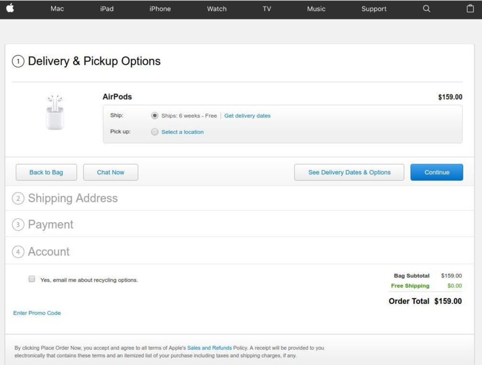Click the Ships: 6 weeks - Free text
This screenshot has width=482, height=365.
189,116
